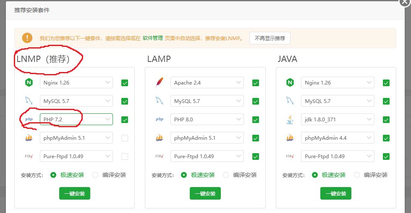The image size is (411, 213).
Task: Open the PHP 8.0 version dropdown
Action: [207, 119]
